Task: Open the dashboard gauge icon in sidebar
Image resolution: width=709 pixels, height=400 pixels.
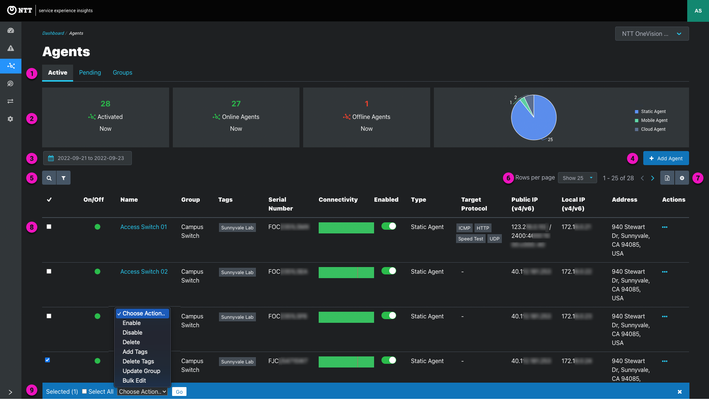Action: coord(11,31)
